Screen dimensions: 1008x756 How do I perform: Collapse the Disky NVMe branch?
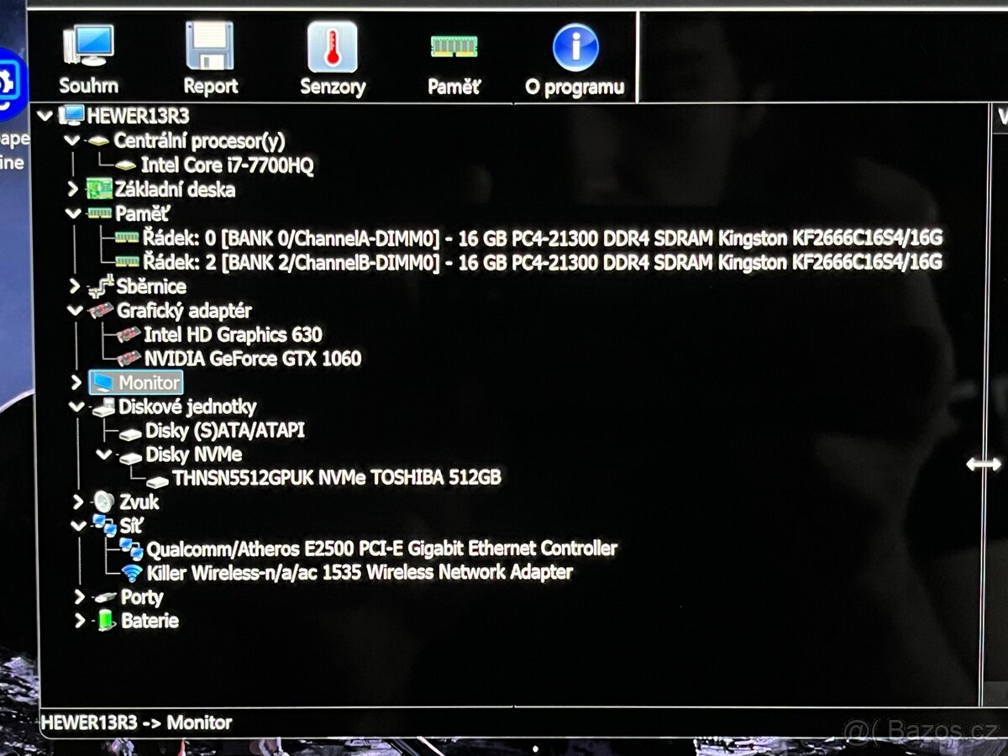pos(103,454)
